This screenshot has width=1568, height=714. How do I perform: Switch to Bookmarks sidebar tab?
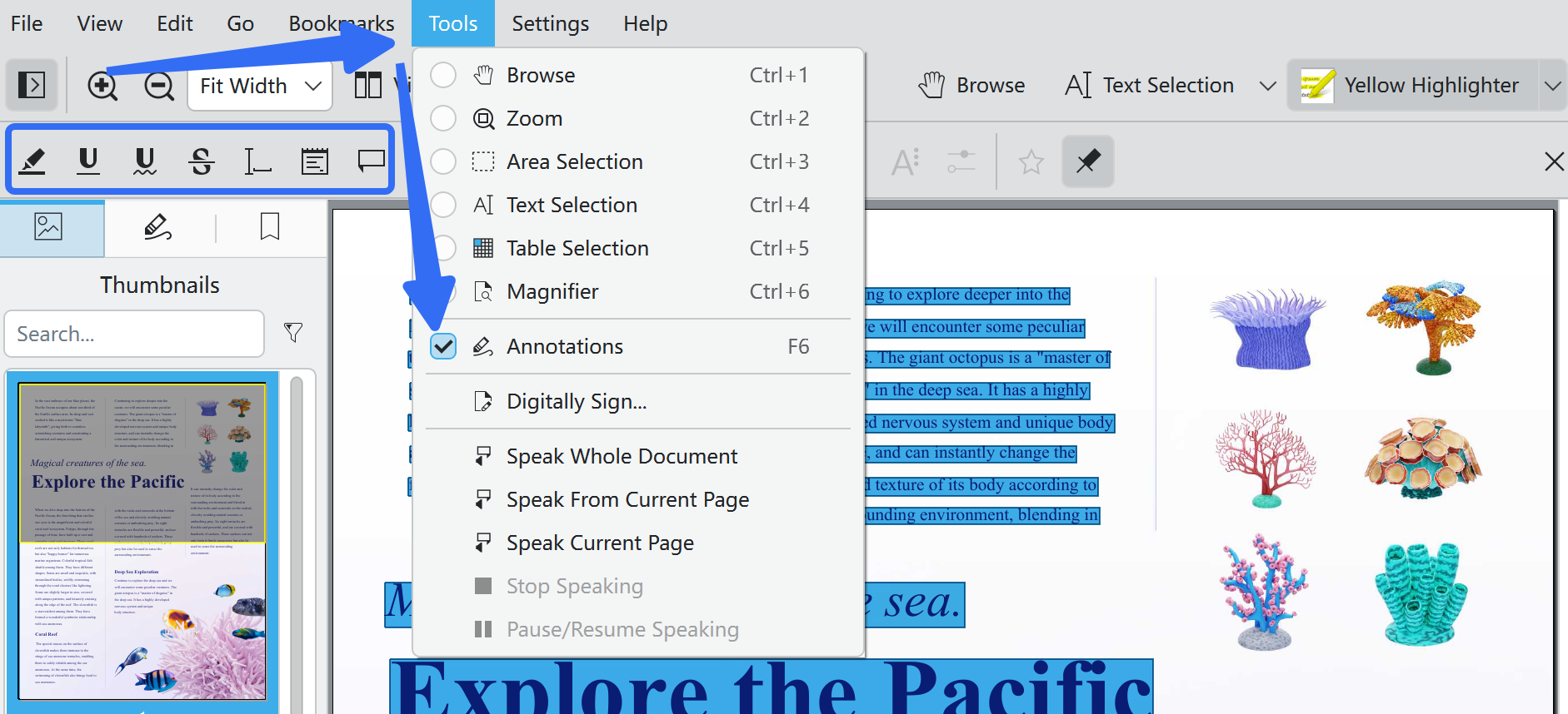(x=270, y=226)
